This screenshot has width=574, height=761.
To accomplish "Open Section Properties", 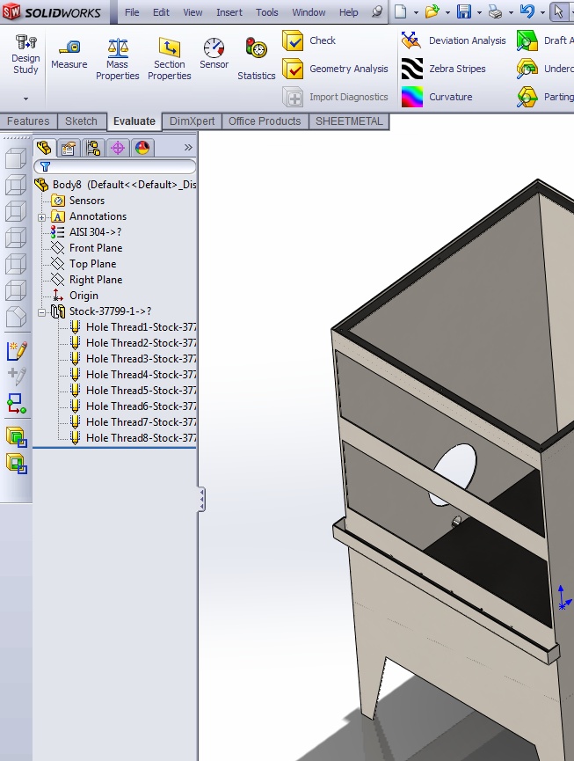I will [169, 60].
